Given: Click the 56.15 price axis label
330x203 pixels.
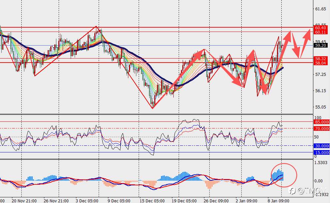Looking at the screenshot, I should [321, 91].
